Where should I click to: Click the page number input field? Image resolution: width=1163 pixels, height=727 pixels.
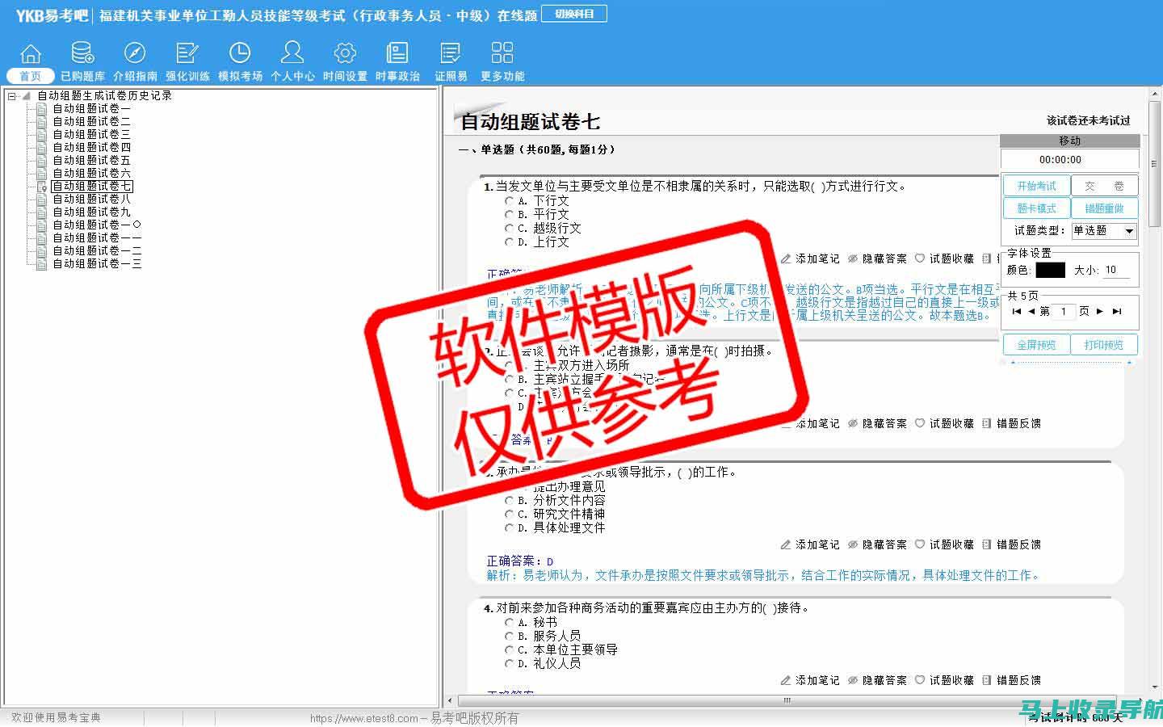(x=1064, y=311)
